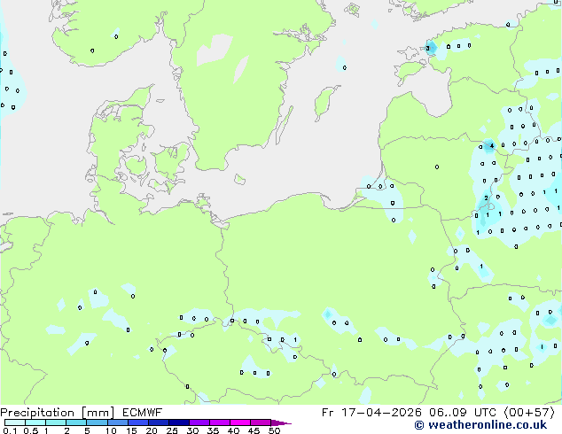The height and width of the screenshot is (434, 562).
Task: Click the '3' precipitation value near Estonia coast
Action: [427, 49]
